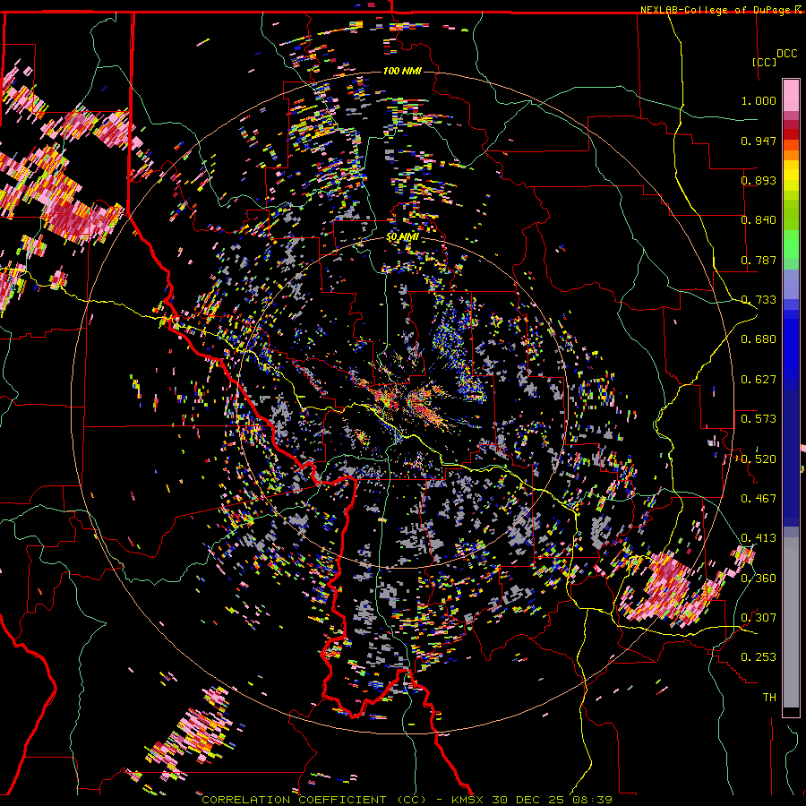Viewport: 806px width, 806px height.
Task: Click the [CC] legend heading
Action: pos(765,62)
